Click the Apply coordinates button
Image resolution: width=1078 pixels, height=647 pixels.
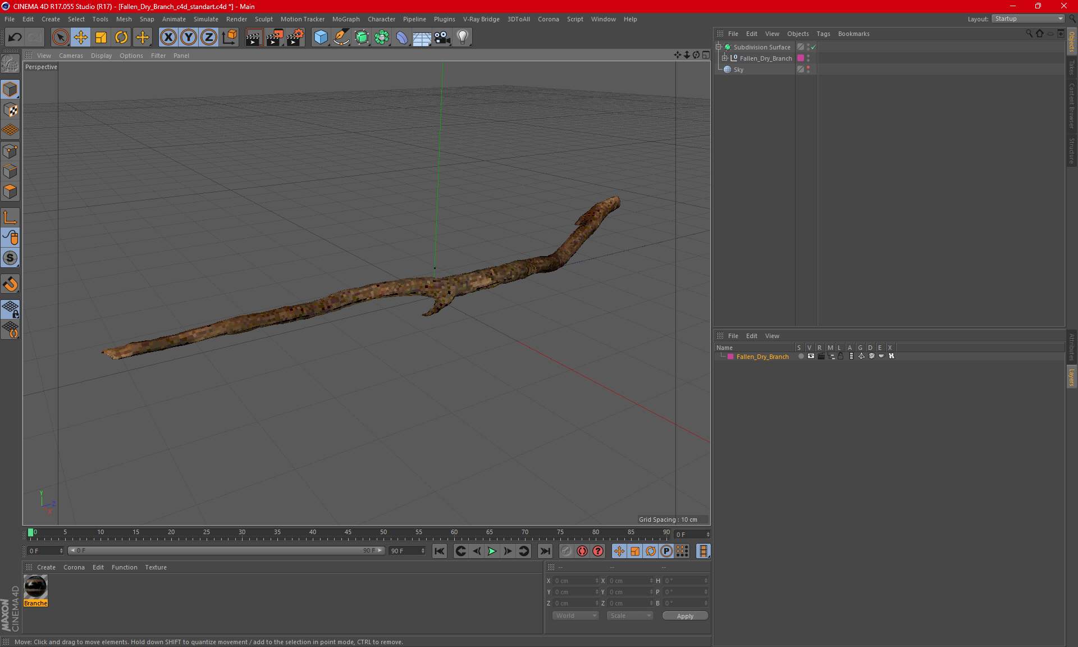coord(685,616)
